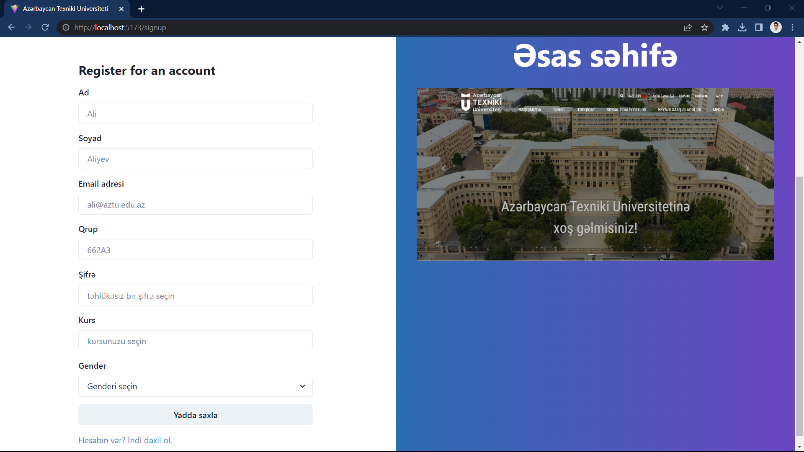This screenshot has height=452, width=804.
Task: Reload the signup page
Action: [45, 27]
